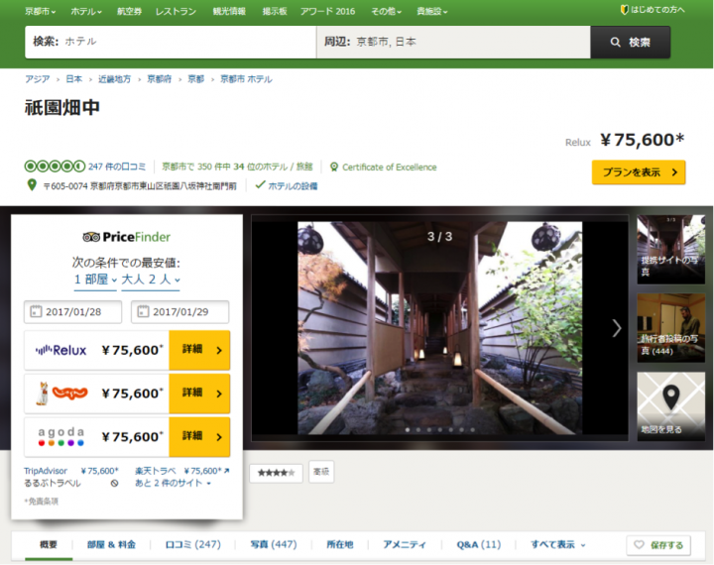Click 詳細 button for Relux price
714x565 pixels.
click(199, 350)
